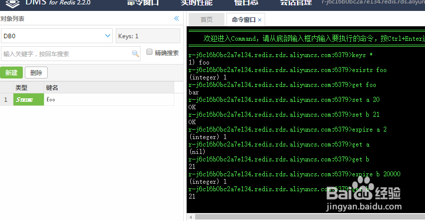Click the green 新建 button
Image resolution: width=425 pixels, height=221 pixels.
pyautogui.click(x=11, y=73)
